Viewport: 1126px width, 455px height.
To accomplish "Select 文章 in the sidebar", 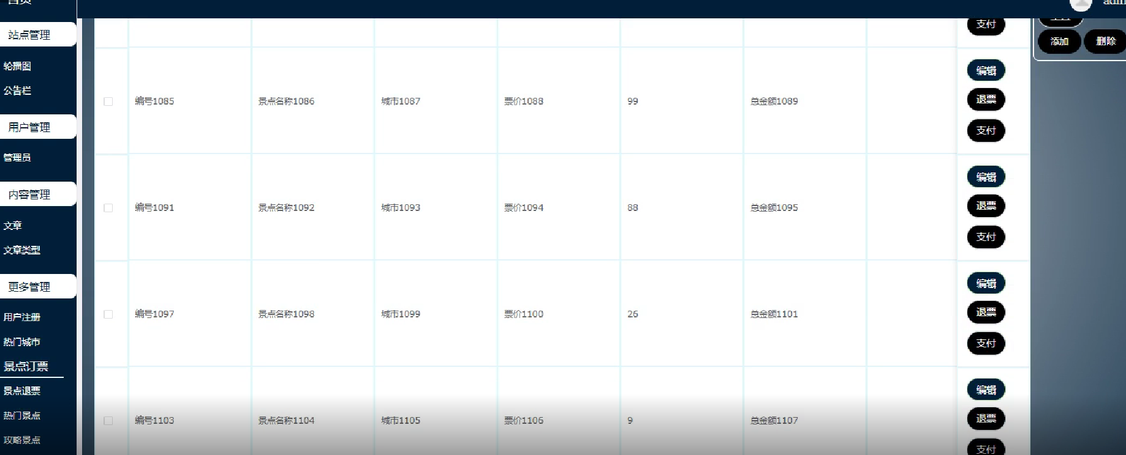I will (12, 225).
